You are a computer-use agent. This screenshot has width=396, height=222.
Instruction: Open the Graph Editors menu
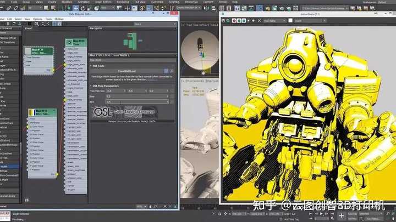(x=103, y=2)
